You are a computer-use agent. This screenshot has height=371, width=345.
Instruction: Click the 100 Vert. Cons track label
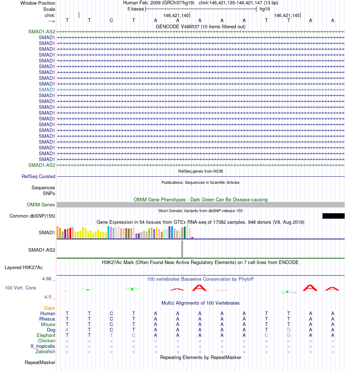click(20, 288)
